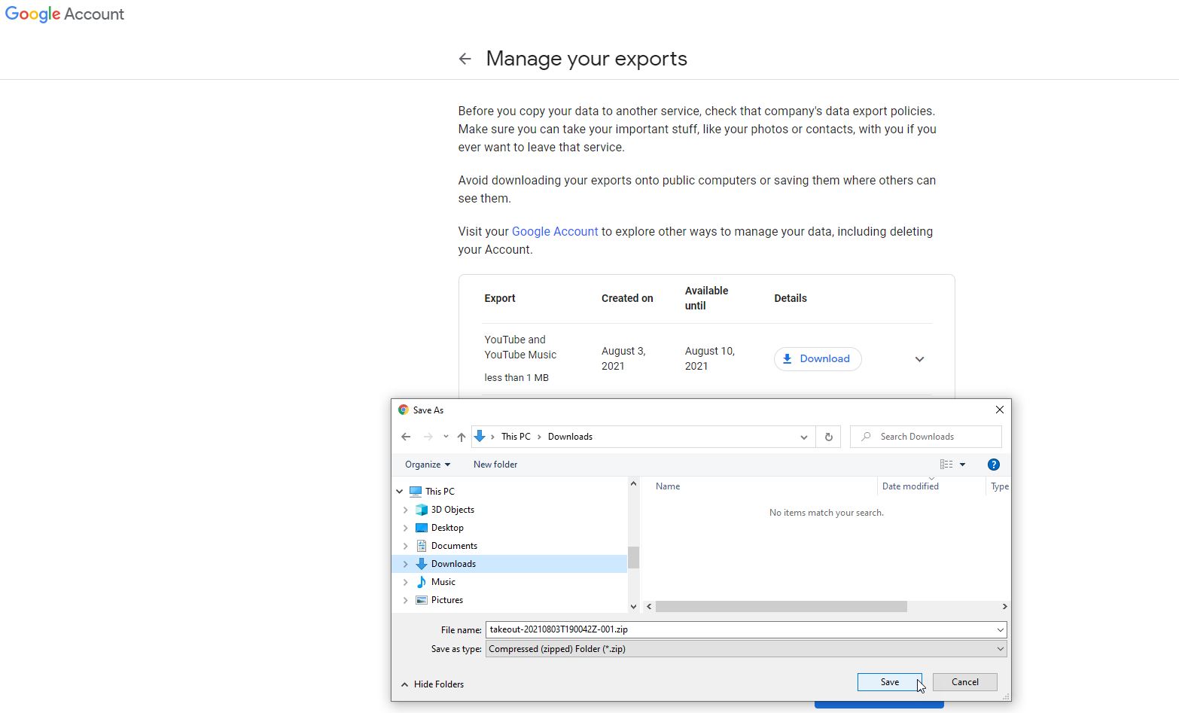Click the Chrome icon in Save As title bar

pos(404,410)
